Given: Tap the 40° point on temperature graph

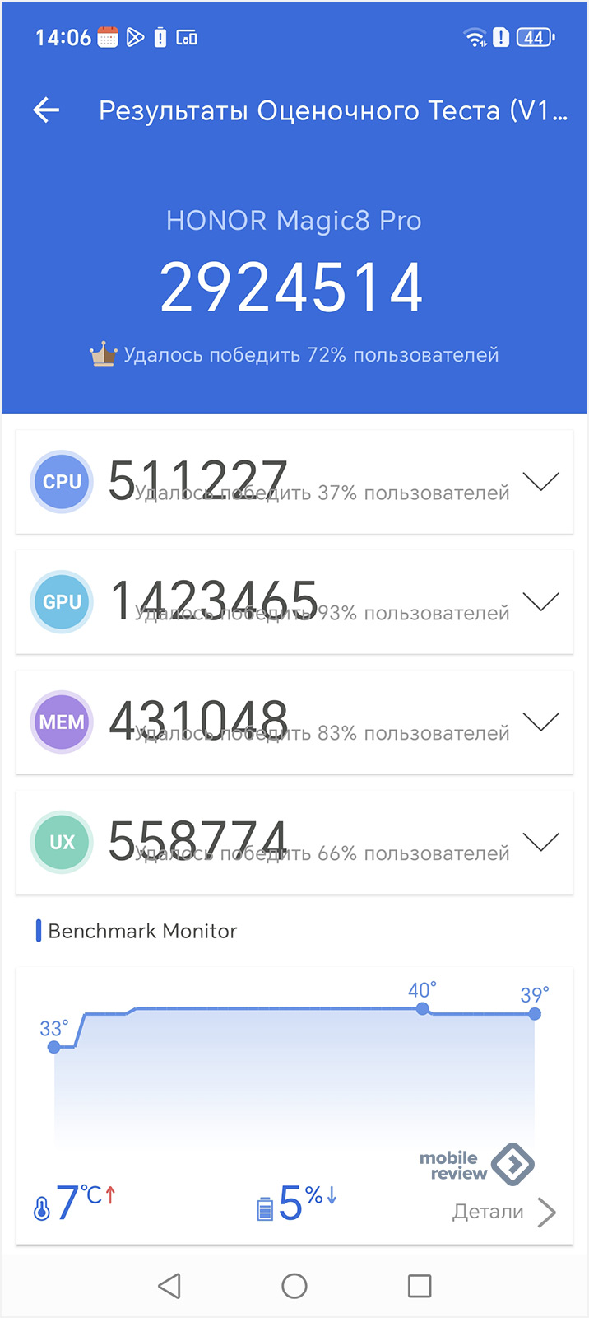Looking at the screenshot, I should tap(422, 1008).
